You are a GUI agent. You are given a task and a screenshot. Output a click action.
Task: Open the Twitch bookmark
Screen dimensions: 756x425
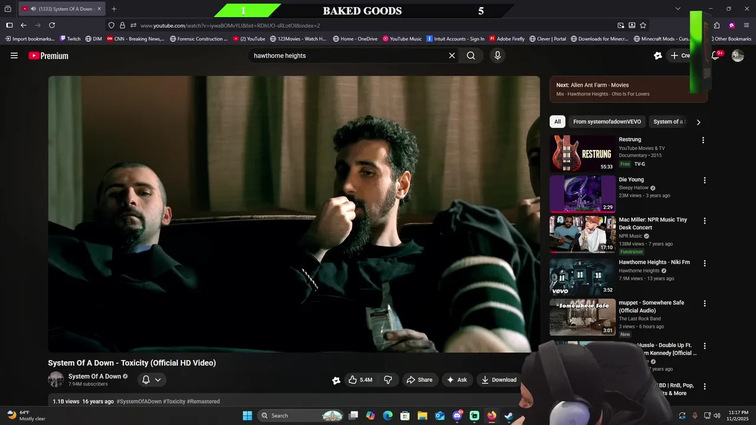pos(70,39)
